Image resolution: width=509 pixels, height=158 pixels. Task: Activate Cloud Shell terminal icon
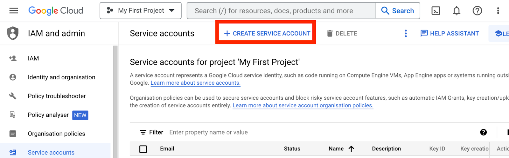(x=436, y=11)
